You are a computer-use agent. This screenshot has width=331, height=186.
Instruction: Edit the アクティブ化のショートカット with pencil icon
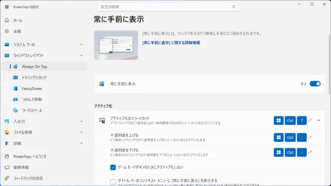pos(310,121)
